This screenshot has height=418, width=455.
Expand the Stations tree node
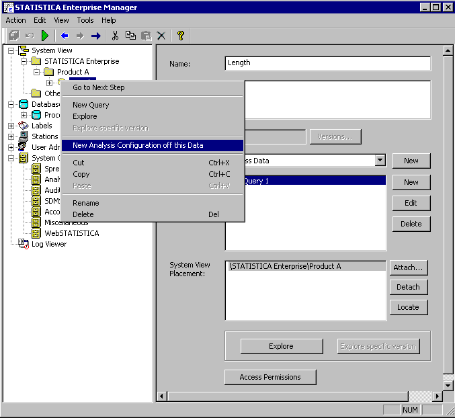click(x=11, y=136)
